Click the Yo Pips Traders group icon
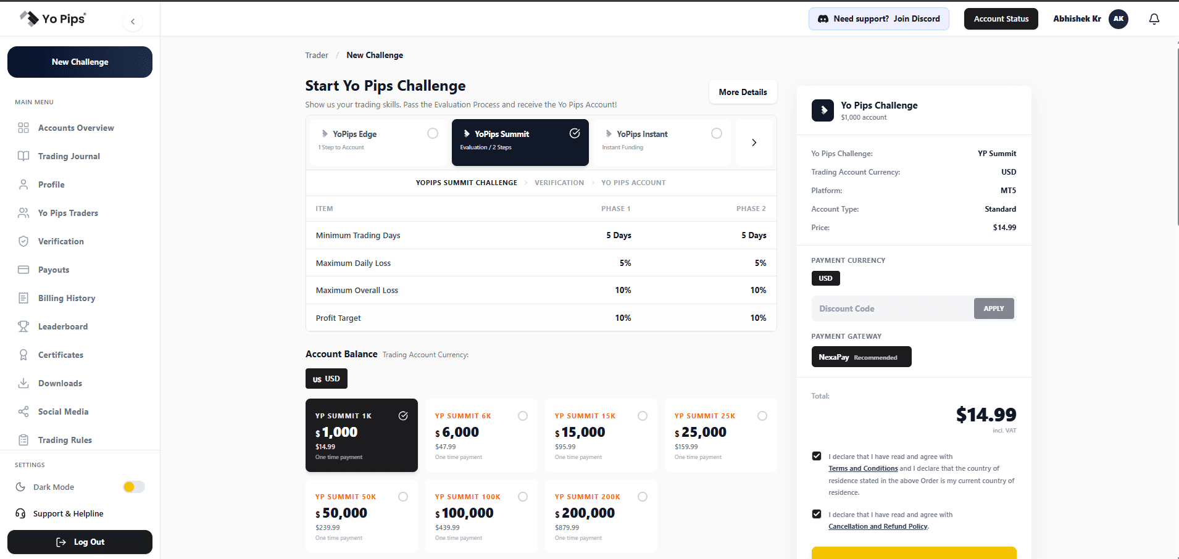The height and width of the screenshot is (559, 1179). point(23,213)
